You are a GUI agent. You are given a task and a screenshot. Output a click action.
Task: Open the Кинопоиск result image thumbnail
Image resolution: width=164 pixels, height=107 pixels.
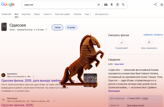click(90, 80)
